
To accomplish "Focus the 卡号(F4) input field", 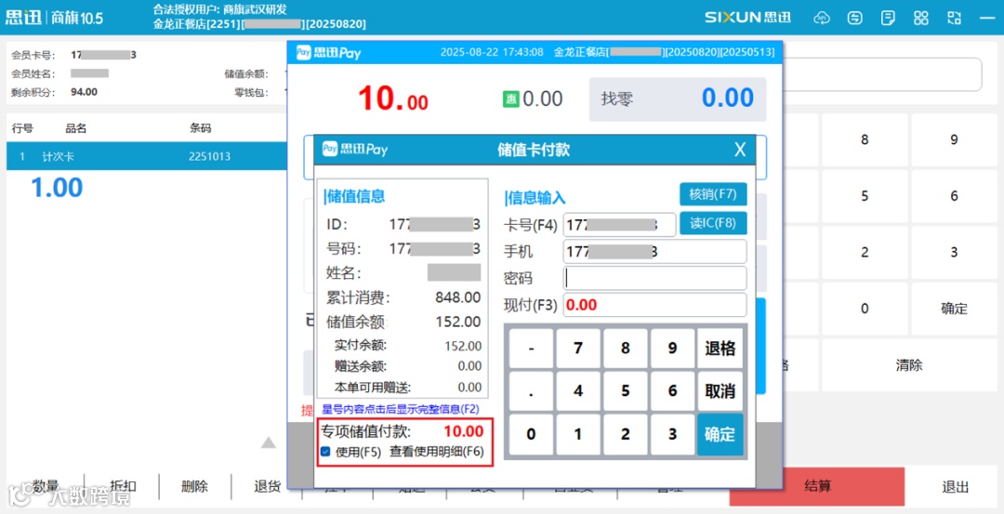I will click(619, 225).
